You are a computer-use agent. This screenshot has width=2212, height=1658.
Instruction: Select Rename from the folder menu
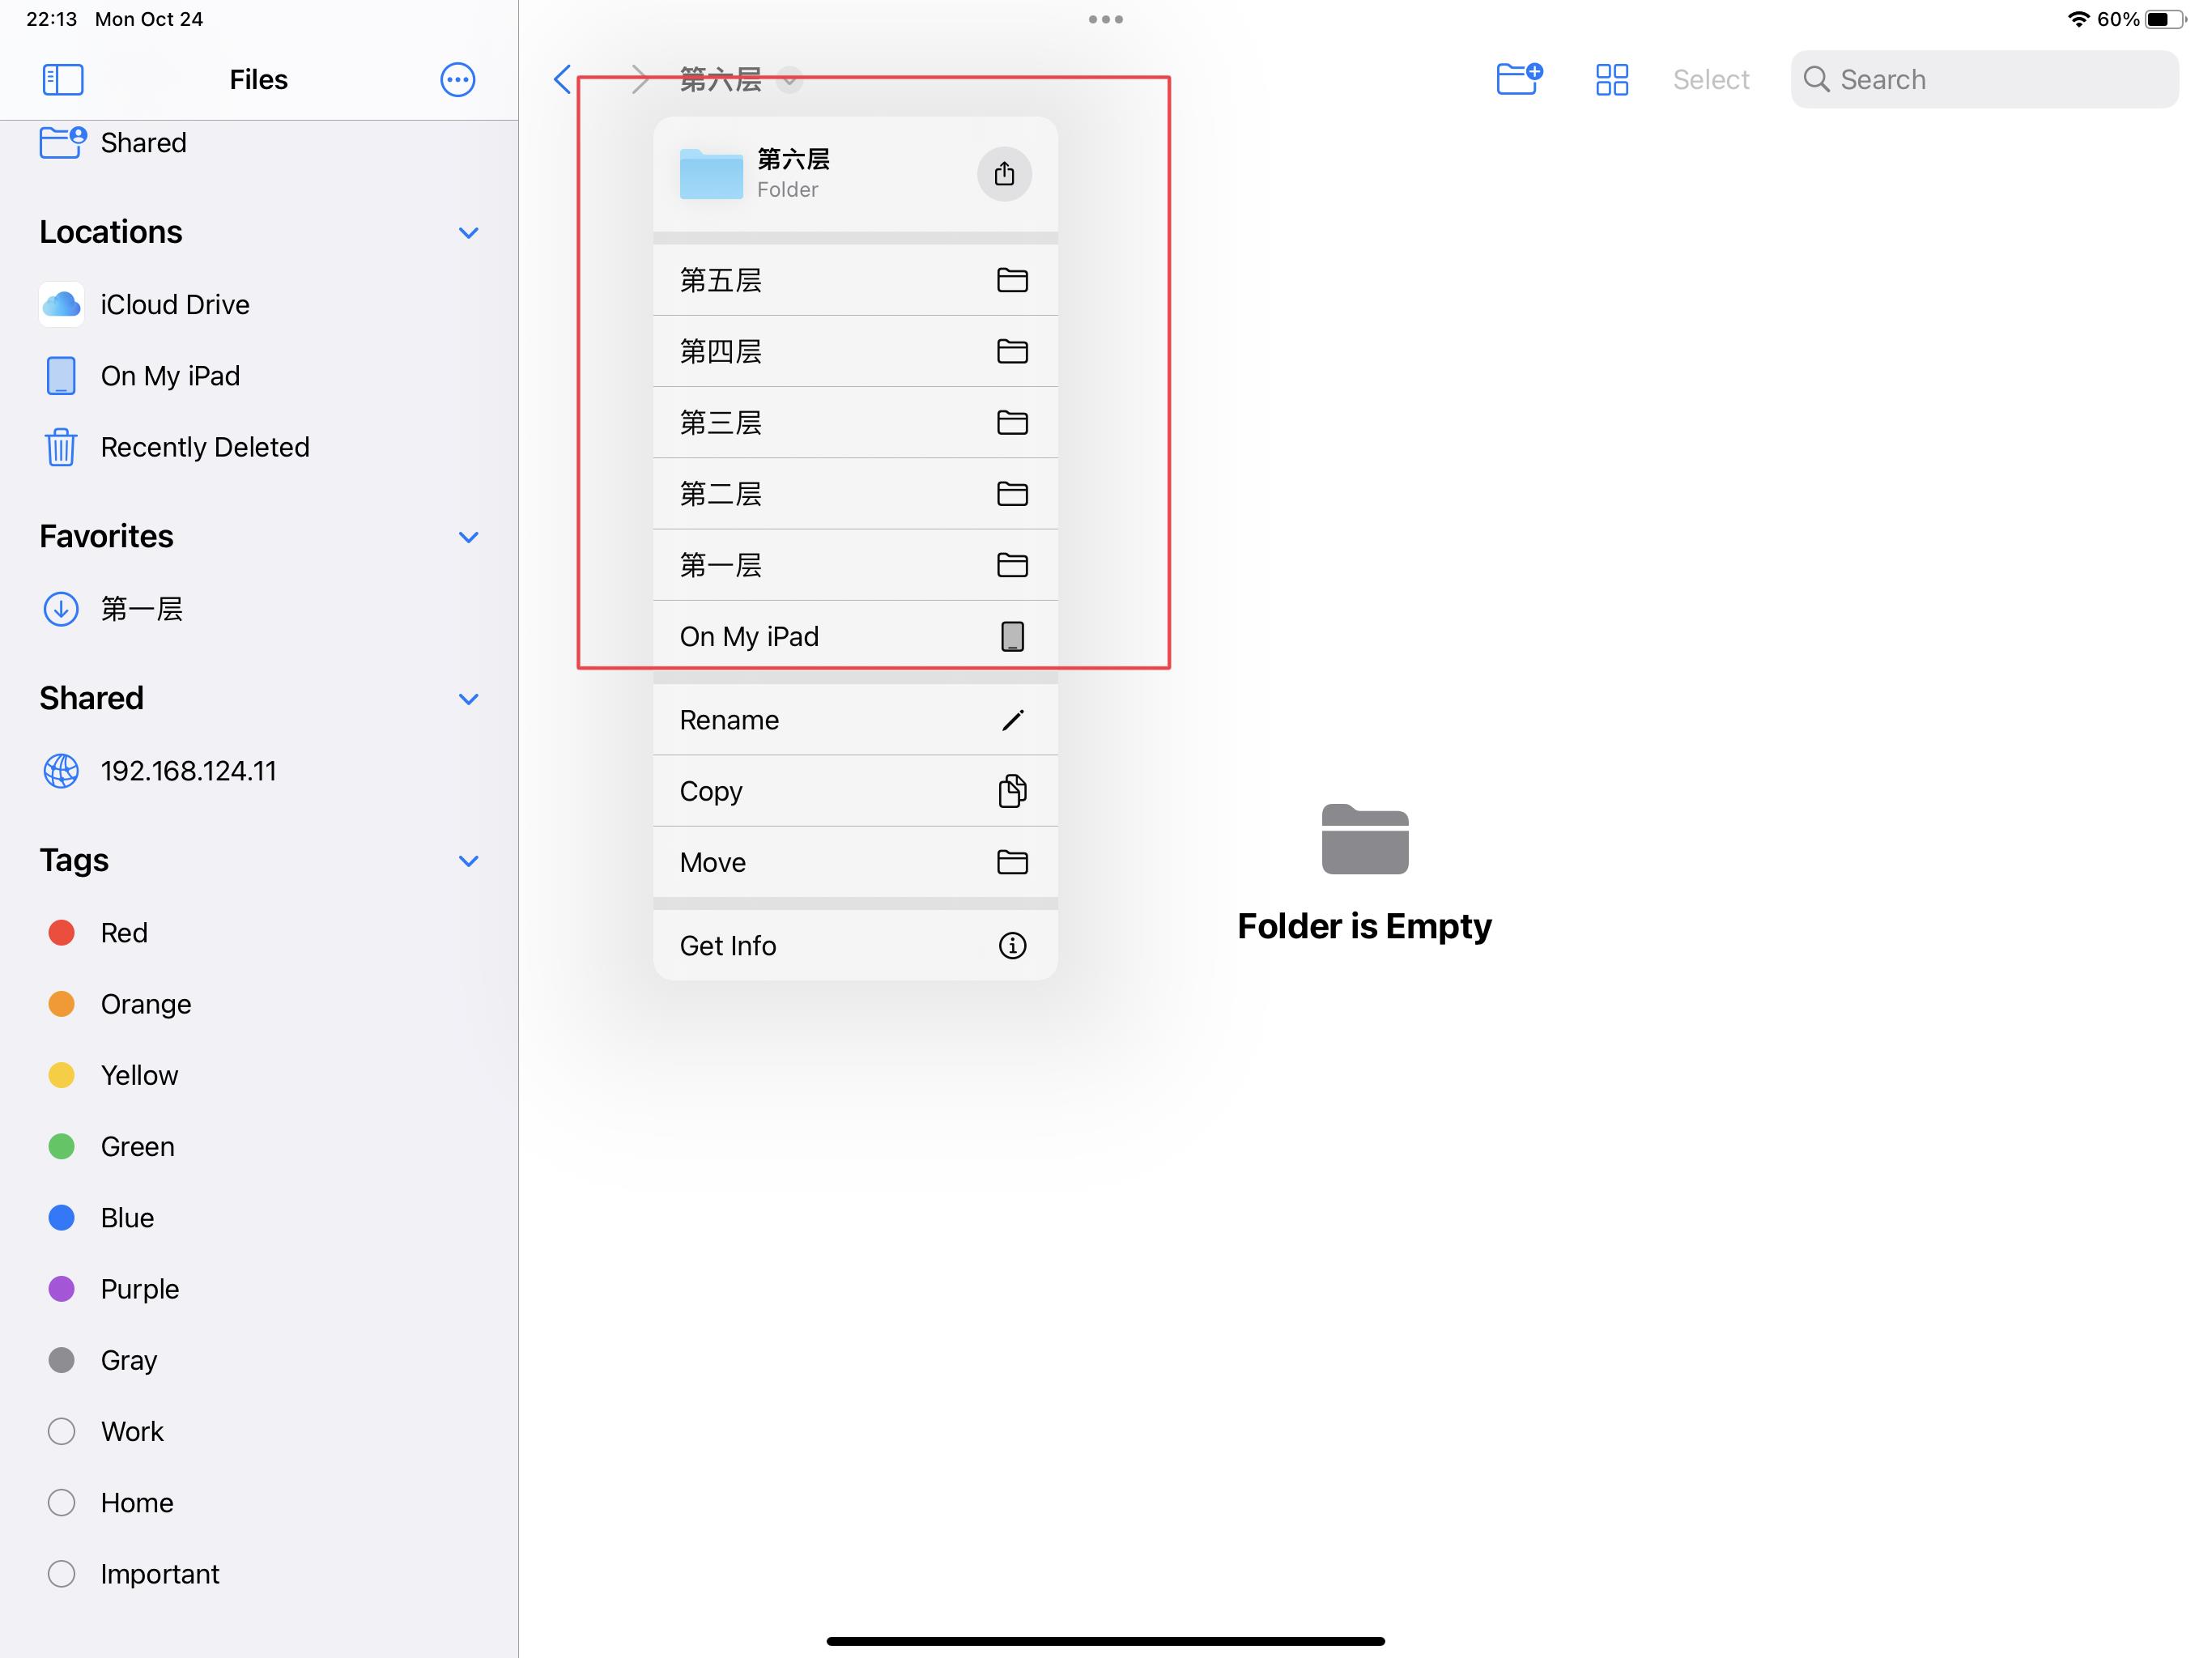855,719
